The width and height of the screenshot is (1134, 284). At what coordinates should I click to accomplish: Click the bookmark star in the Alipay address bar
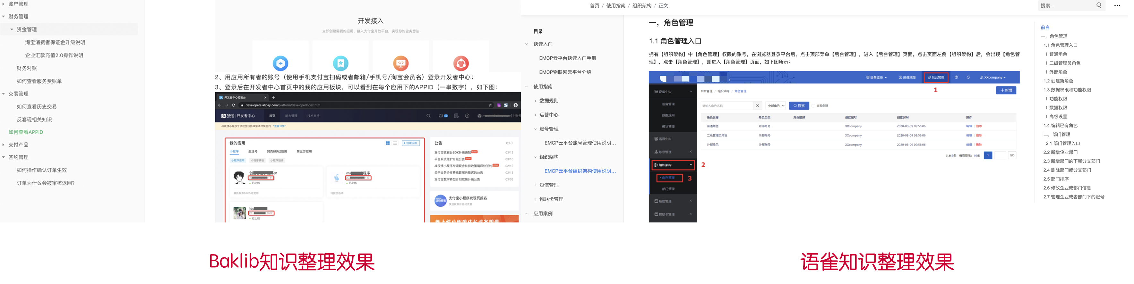(x=490, y=105)
